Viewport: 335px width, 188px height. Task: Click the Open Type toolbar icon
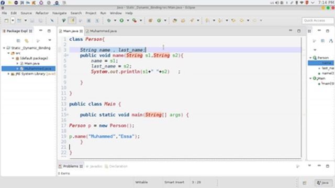coord(175,20)
